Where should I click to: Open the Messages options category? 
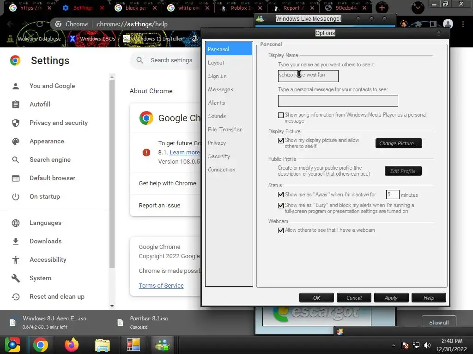point(229,89)
